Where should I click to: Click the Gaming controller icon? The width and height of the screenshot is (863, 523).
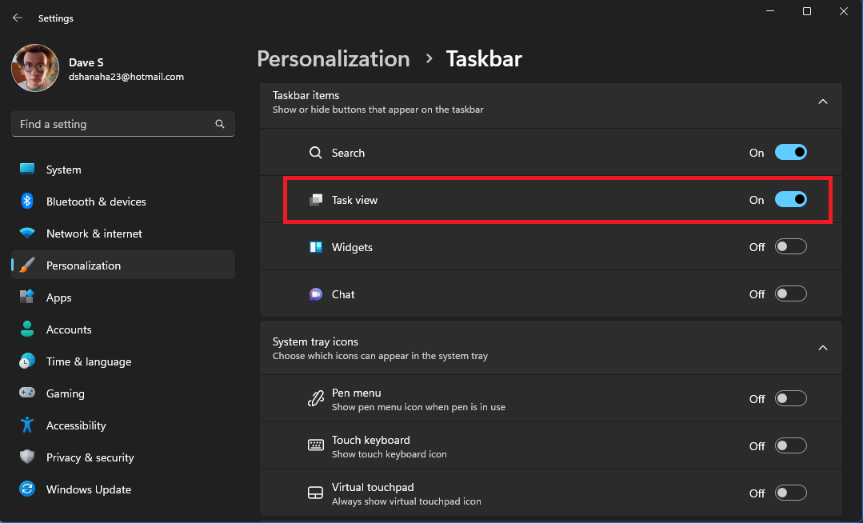click(x=26, y=393)
